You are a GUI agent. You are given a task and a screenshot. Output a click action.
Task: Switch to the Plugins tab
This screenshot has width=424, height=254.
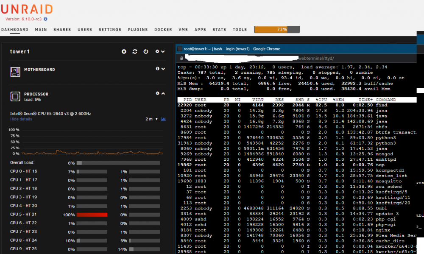[138, 30]
